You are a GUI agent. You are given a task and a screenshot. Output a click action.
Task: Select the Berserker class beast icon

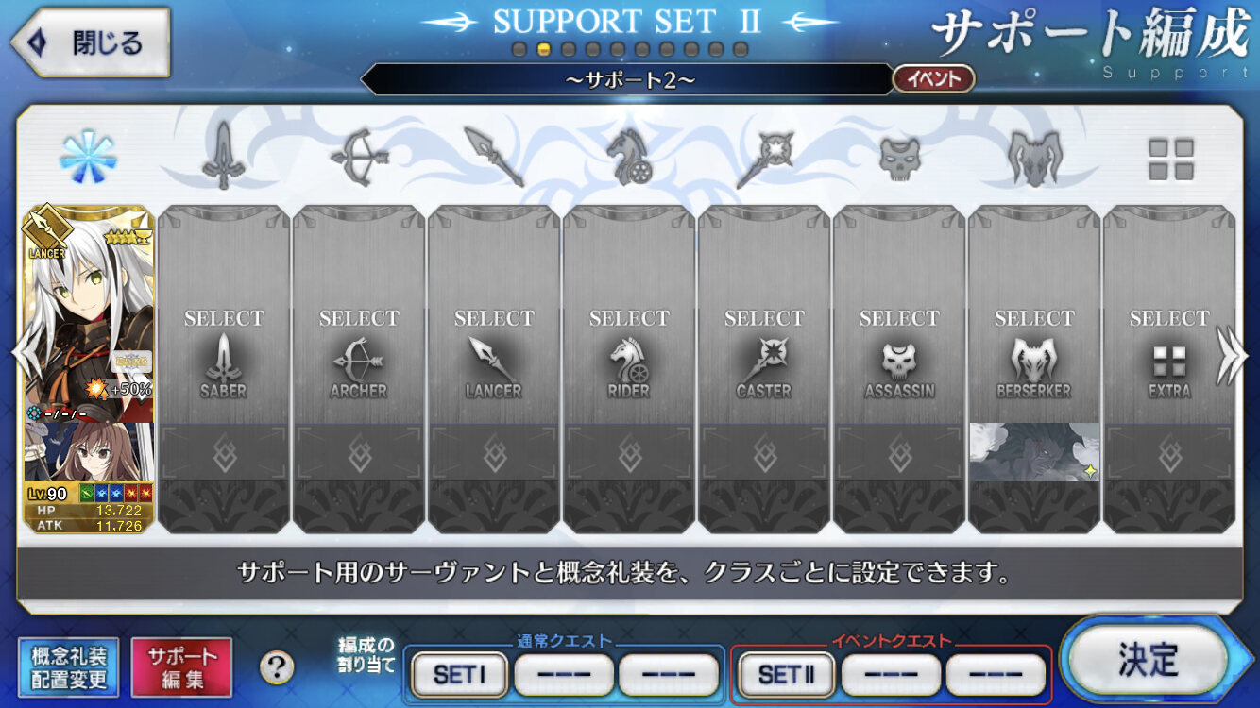point(1034,157)
